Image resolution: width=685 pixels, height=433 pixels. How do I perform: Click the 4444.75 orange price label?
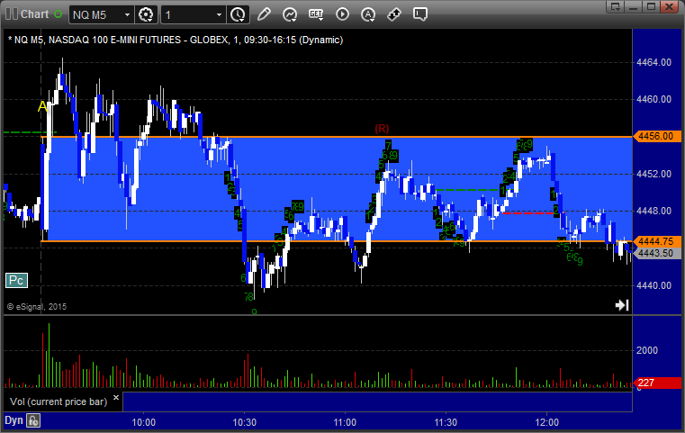(x=656, y=241)
